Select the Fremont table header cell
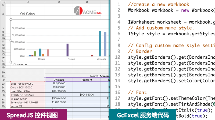215x120 pixels. click(87, 80)
